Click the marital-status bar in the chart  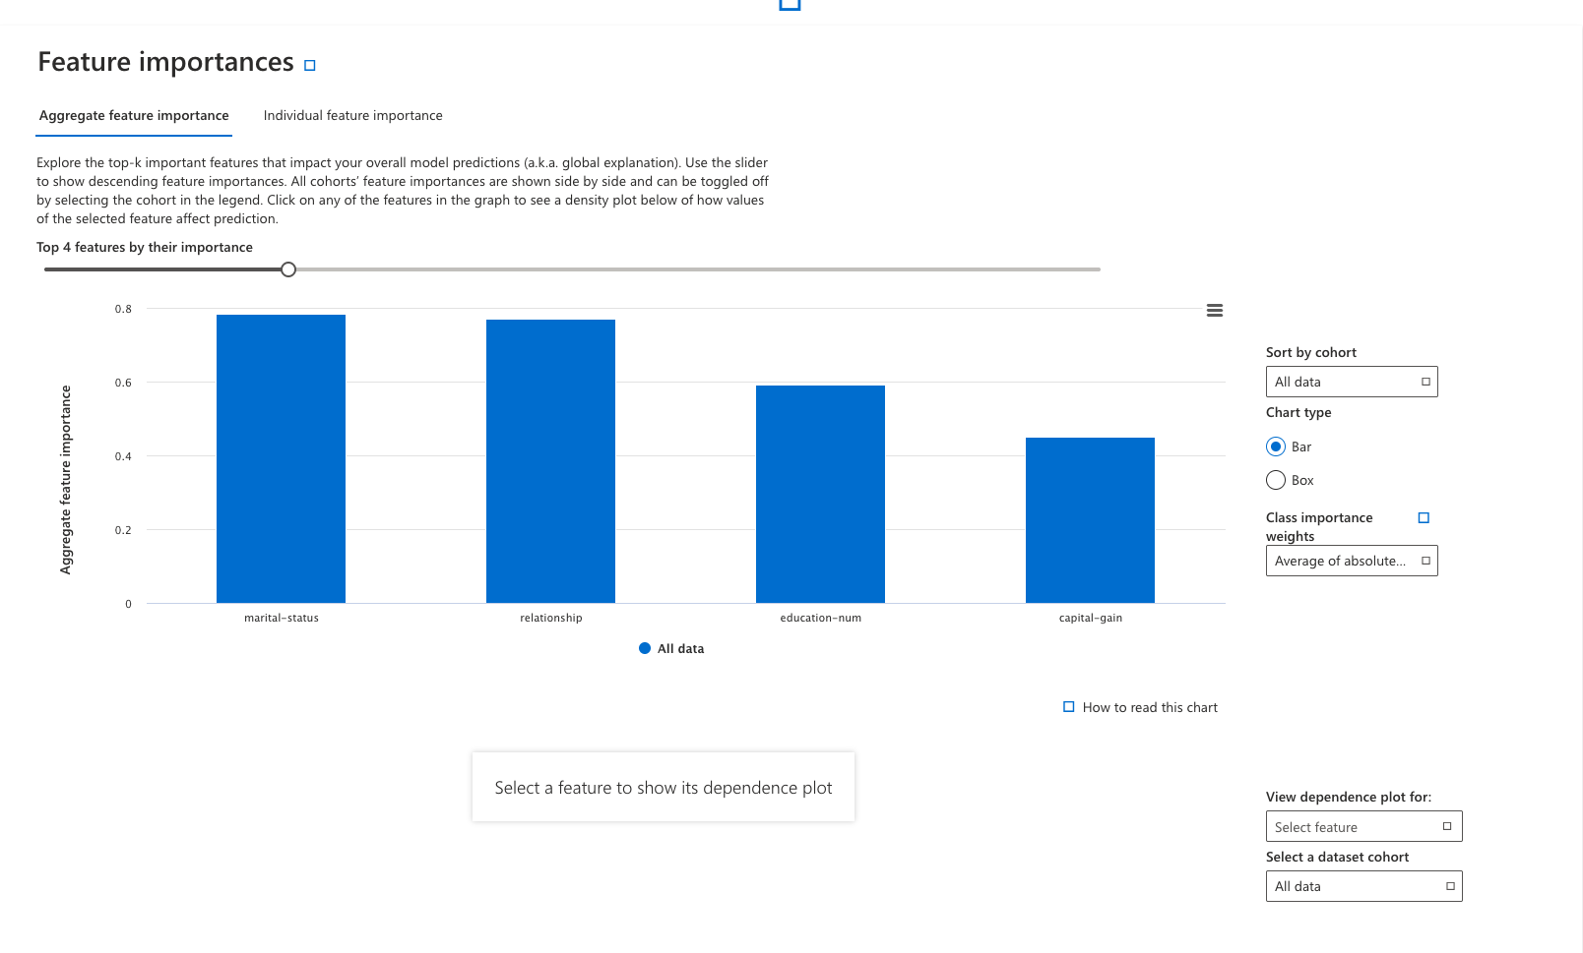281,458
